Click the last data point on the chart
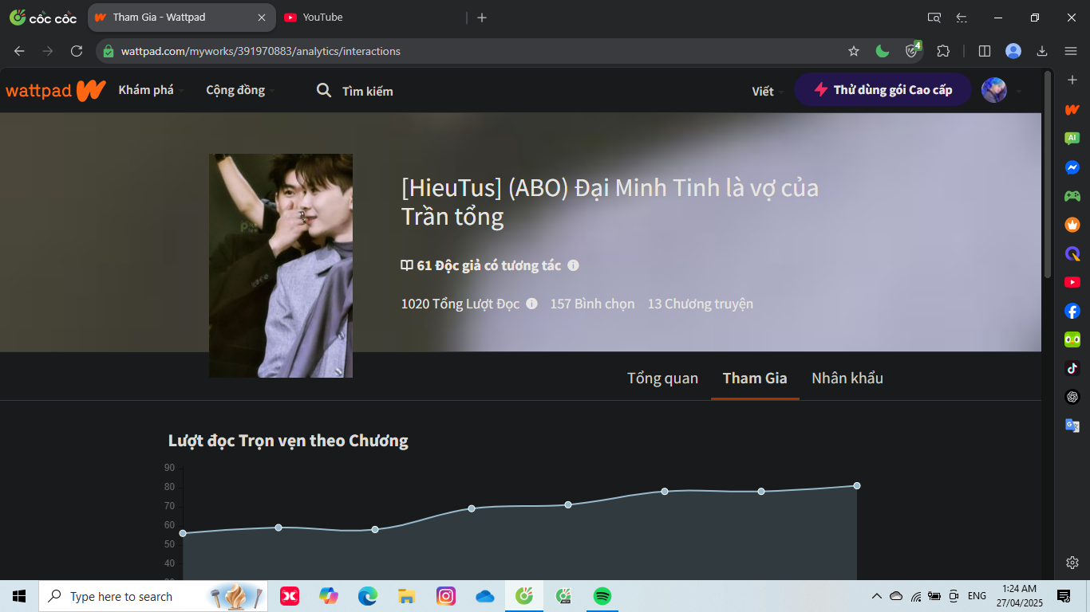Viewport: 1090px width, 612px height. click(857, 485)
